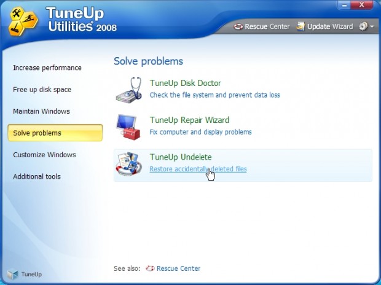Click the TuneUp Undelete lifebuoy icon
This screenshot has height=285, width=381.
pyautogui.click(x=129, y=164)
